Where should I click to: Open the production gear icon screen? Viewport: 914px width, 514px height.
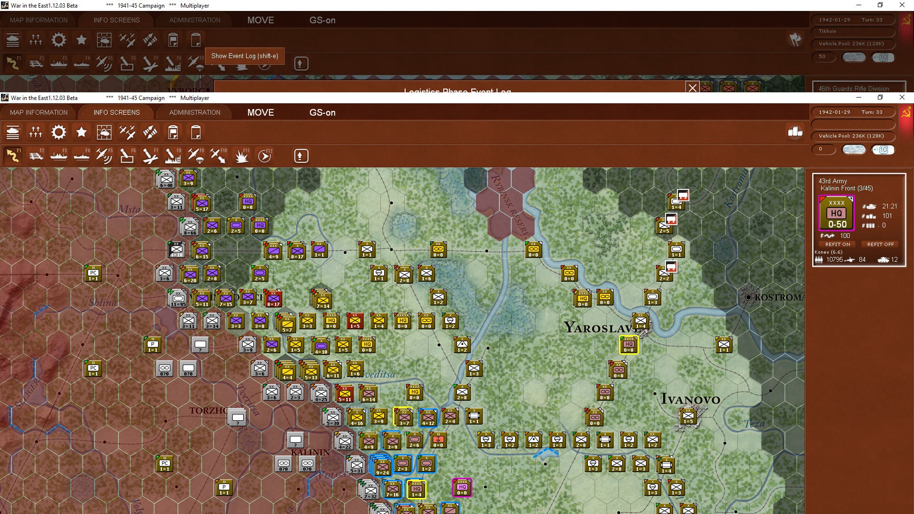click(x=59, y=132)
